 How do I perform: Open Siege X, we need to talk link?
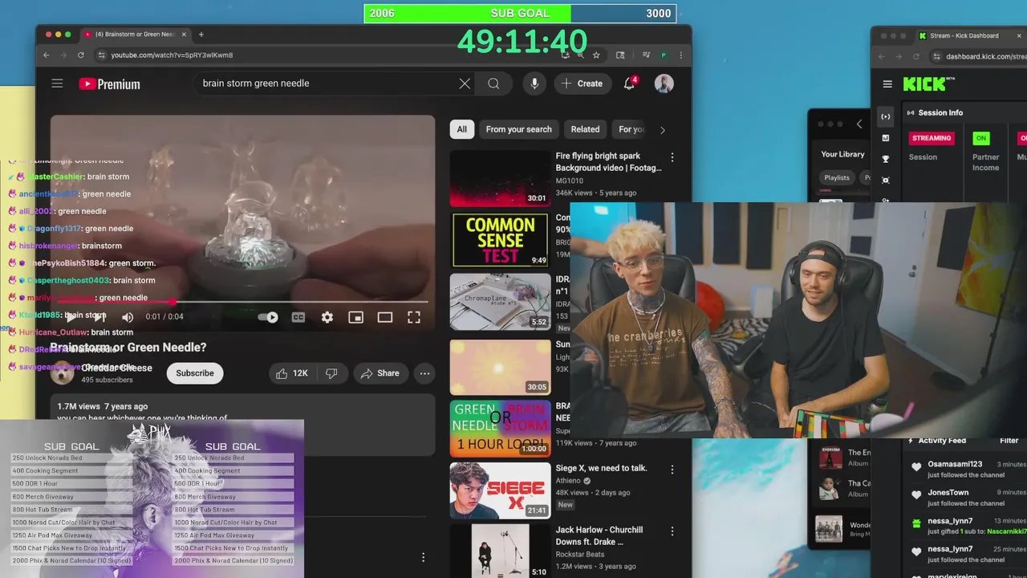(x=601, y=468)
